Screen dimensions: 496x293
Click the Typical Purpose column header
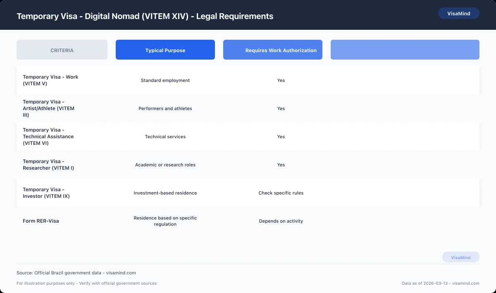(165, 49)
